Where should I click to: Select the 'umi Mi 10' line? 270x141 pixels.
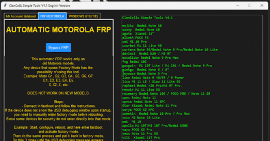tap(132, 122)
